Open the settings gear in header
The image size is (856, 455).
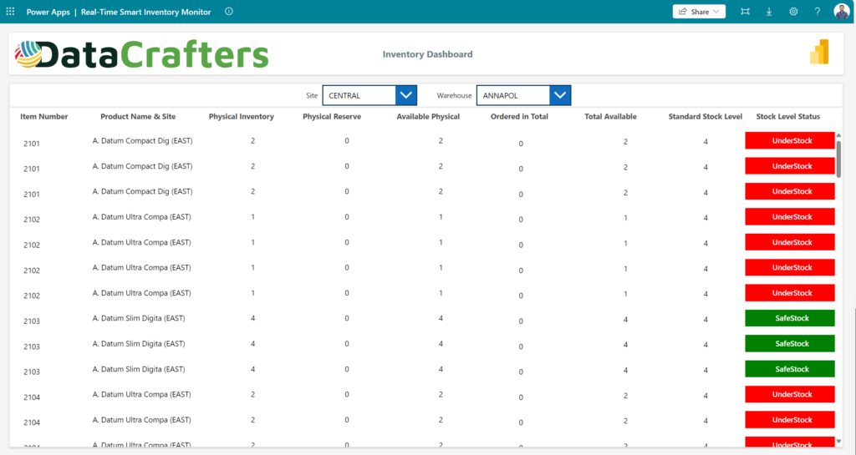coord(793,12)
